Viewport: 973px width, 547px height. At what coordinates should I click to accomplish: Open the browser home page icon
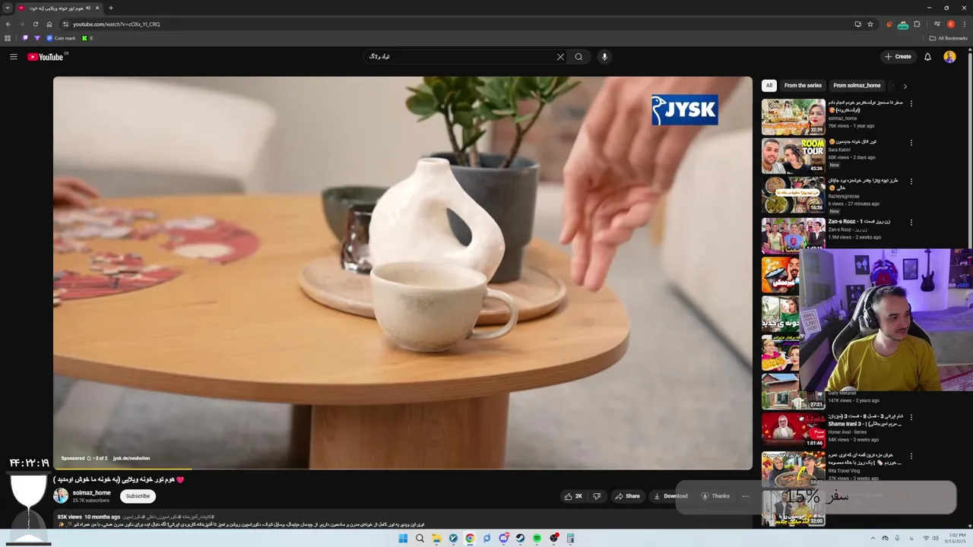click(49, 24)
